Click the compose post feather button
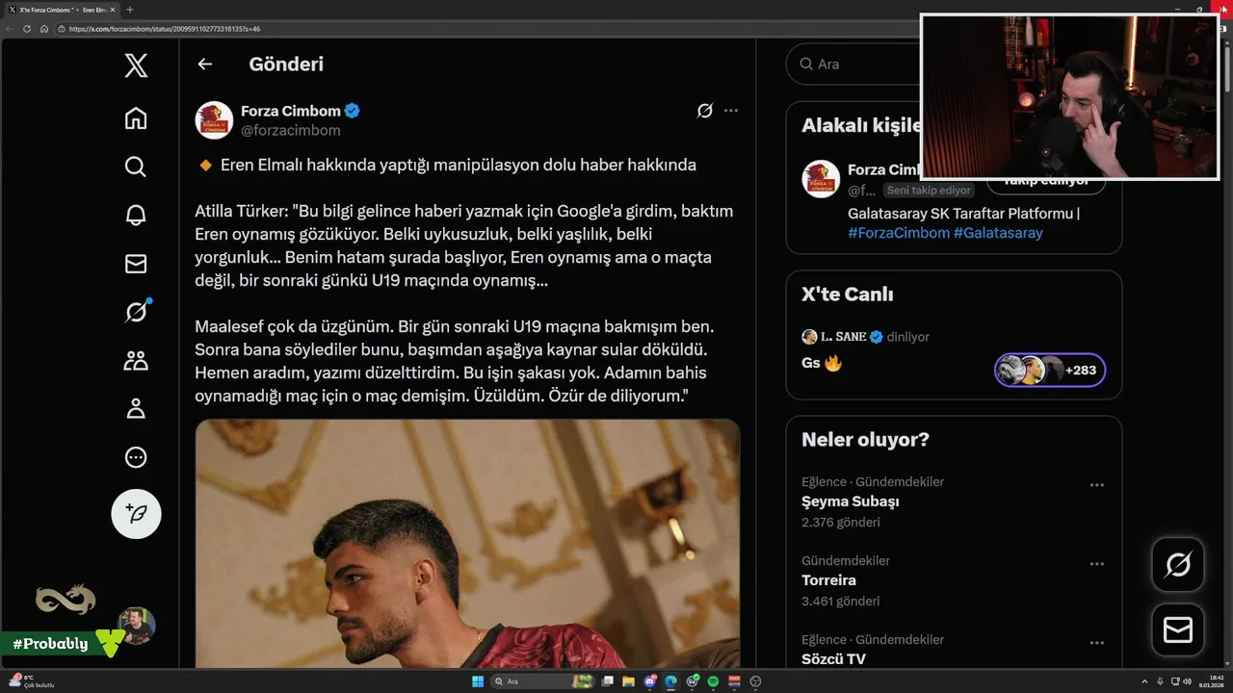Screen dimensions: 1233x693 click(x=136, y=514)
